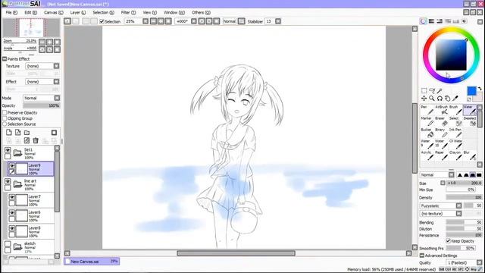Activate the color picker eyedropper tool
The image size is (485, 273).
pos(455,99)
